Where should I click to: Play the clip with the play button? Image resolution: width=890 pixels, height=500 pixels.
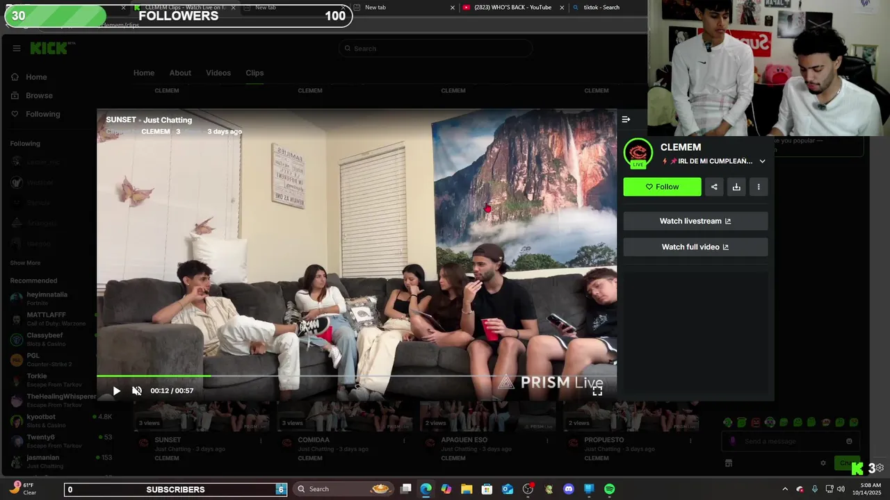pyautogui.click(x=117, y=391)
